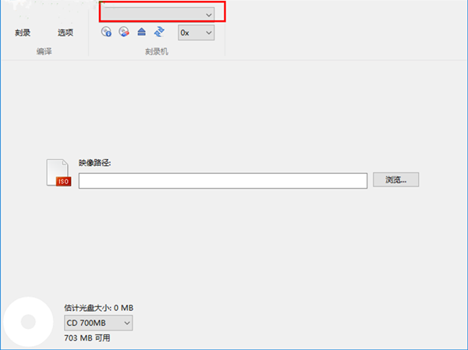Click the 映像路径 label text
468x350 pixels.
click(x=95, y=163)
